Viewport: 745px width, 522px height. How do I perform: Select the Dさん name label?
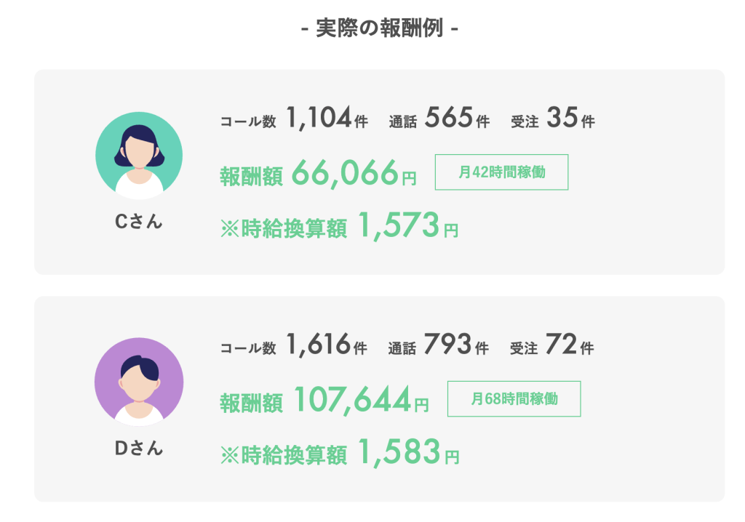[x=139, y=449]
